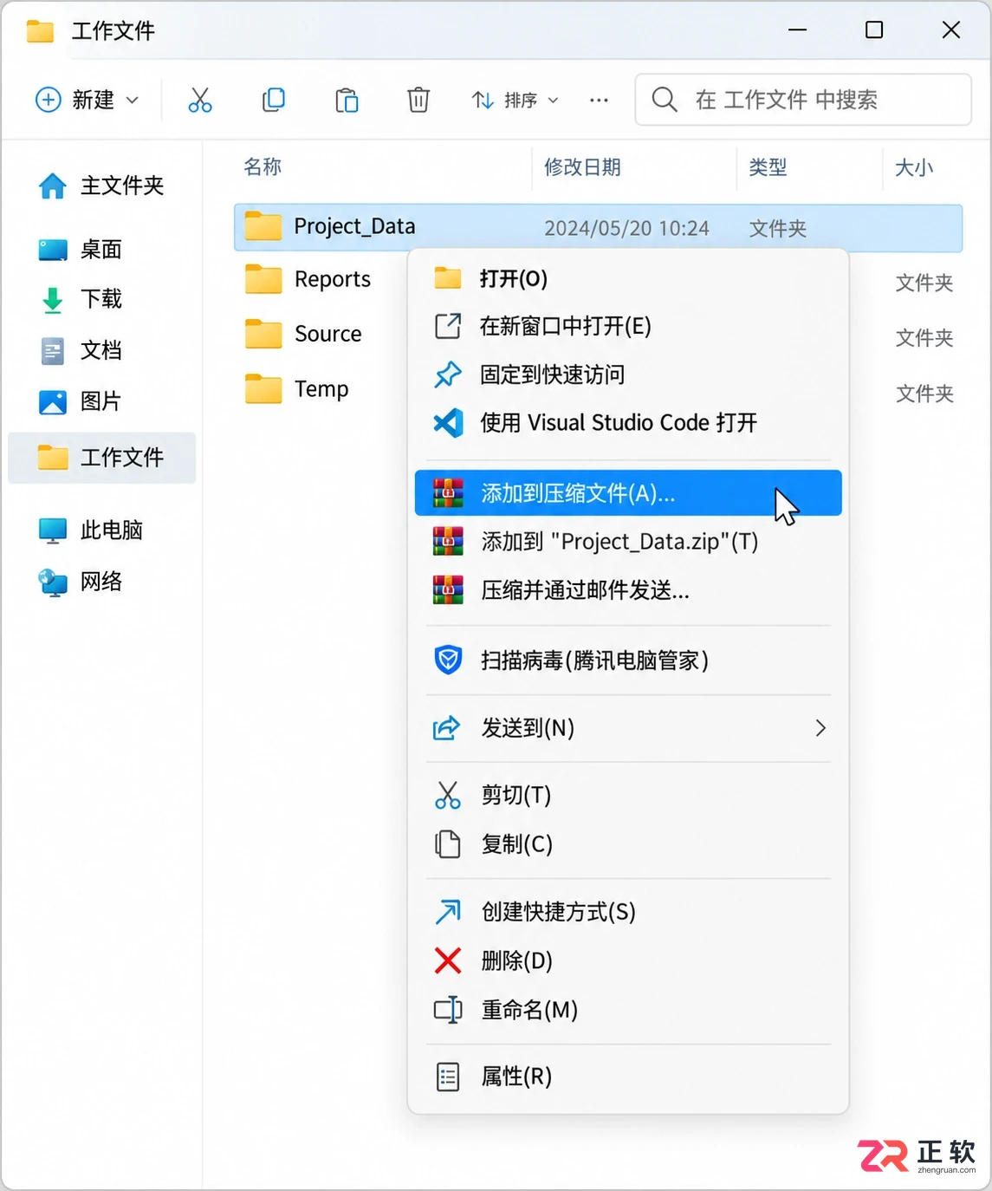
Task: Choose 添加到压缩文件(A)...
Action: pos(628,493)
